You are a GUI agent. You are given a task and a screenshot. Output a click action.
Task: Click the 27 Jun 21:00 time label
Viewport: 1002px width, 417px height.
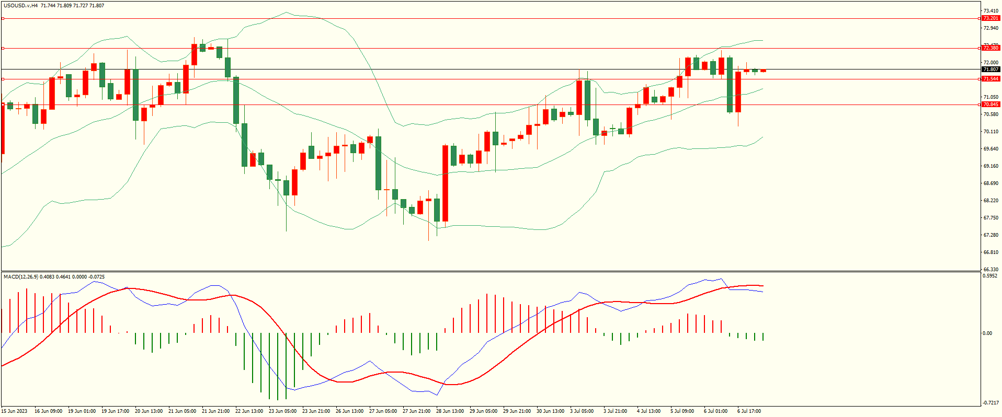pos(417,411)
